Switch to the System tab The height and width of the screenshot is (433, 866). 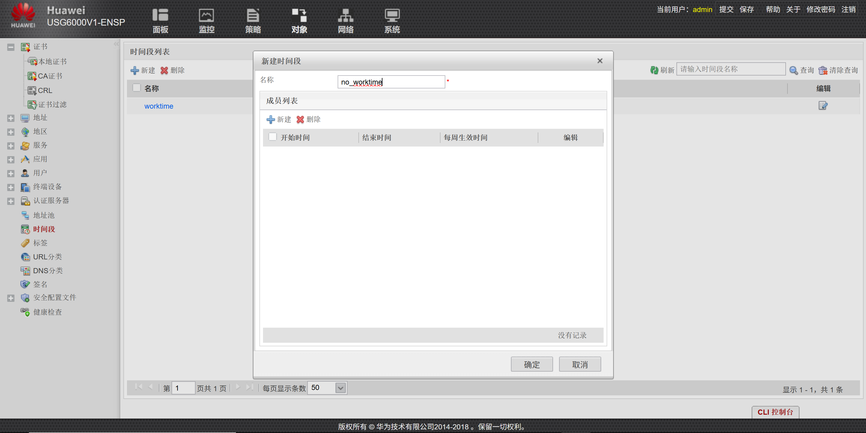click(392, 21)
